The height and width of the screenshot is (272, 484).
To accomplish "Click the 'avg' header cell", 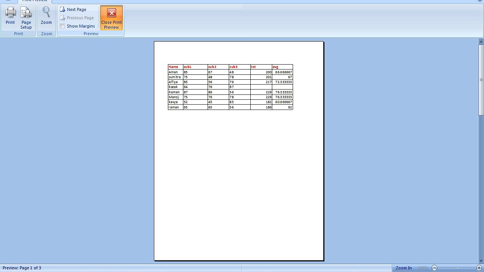I will point(282,67).
